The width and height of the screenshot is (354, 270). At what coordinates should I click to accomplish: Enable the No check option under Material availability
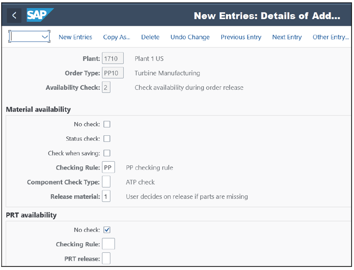point(106,124)
